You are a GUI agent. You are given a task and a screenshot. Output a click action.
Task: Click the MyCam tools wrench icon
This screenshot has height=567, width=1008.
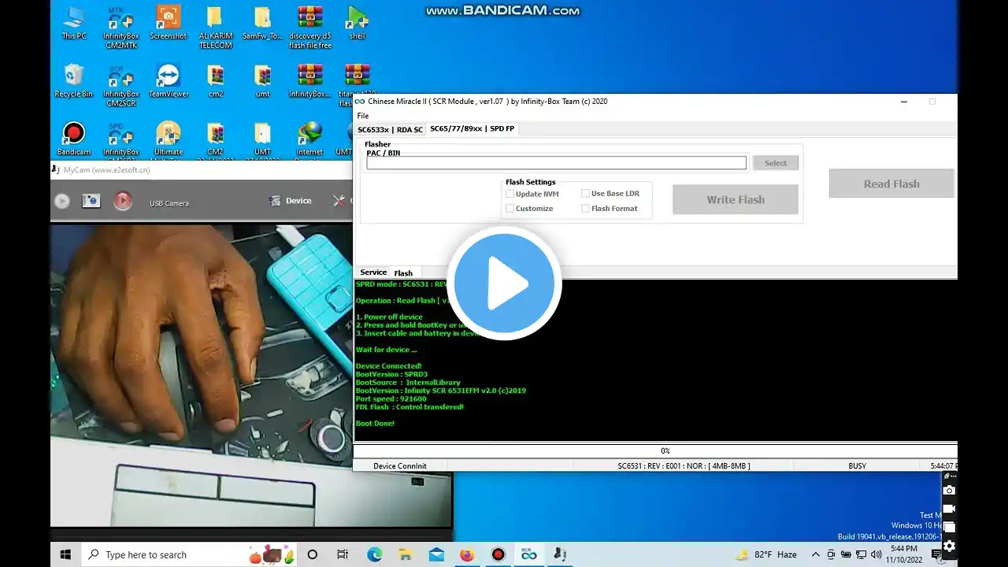339,201
